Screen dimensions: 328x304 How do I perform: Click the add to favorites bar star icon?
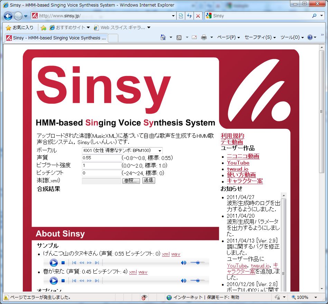[44, 28]
